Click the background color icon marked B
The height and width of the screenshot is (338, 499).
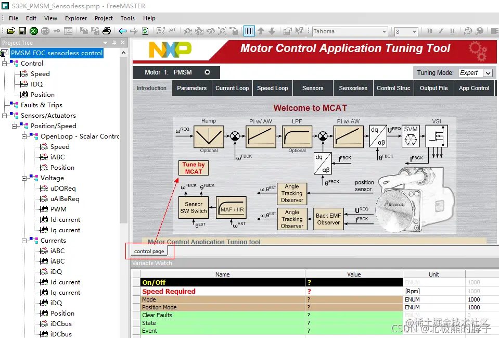click(x=480, y=31)
